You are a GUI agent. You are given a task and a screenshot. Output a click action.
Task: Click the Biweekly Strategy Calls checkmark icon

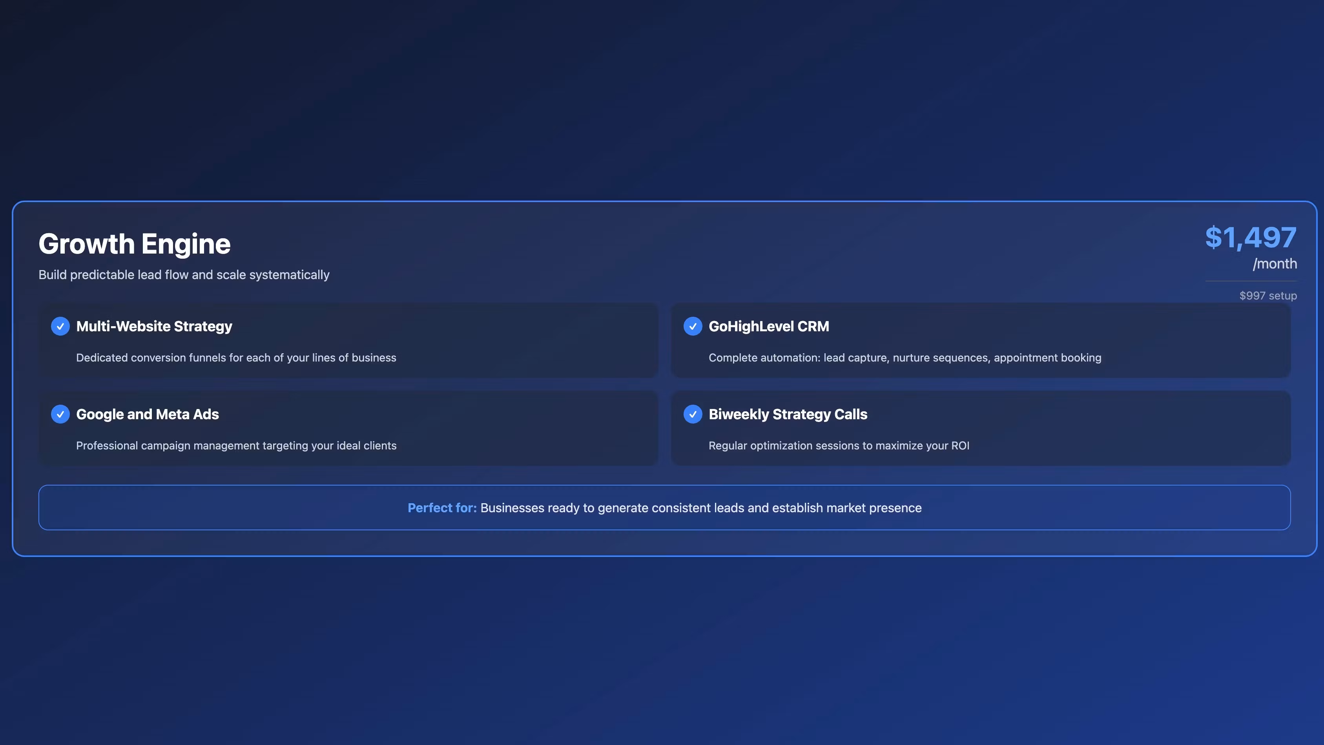tap(692, 414)
